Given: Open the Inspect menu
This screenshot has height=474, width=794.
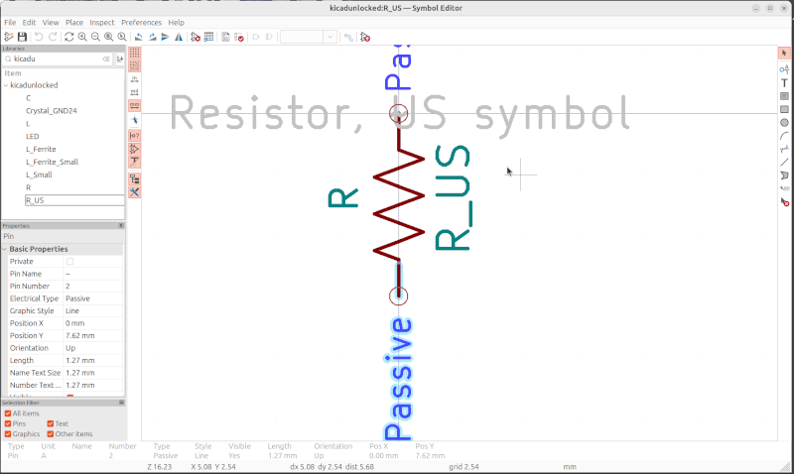Looking at the screenshot, I should click(x=101, y=22).
